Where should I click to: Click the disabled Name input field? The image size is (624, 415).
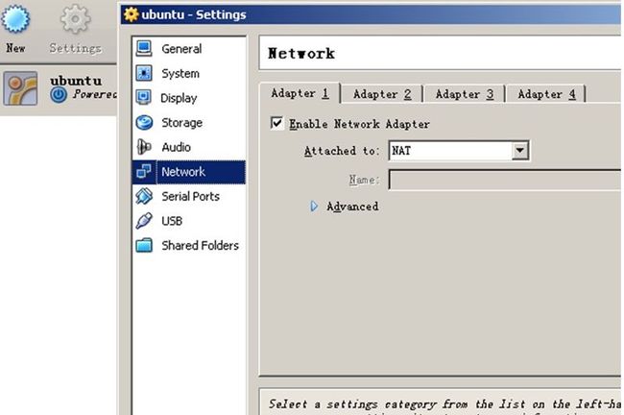pyautogui.click(x=505, y=180)
